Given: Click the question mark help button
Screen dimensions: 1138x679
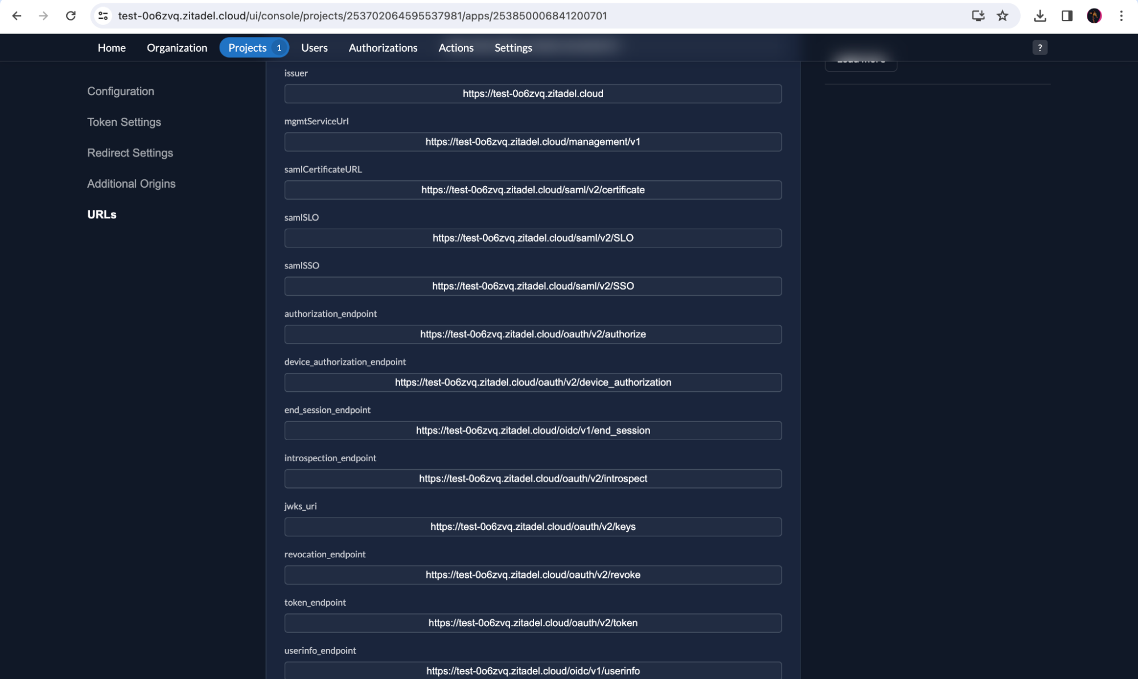Looking at the screenshot, I should pos(1040,48).
